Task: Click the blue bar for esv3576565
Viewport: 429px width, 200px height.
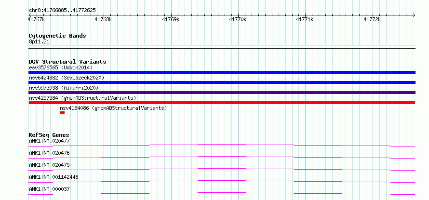Action: pyautogui.click(x=222, y=72)
